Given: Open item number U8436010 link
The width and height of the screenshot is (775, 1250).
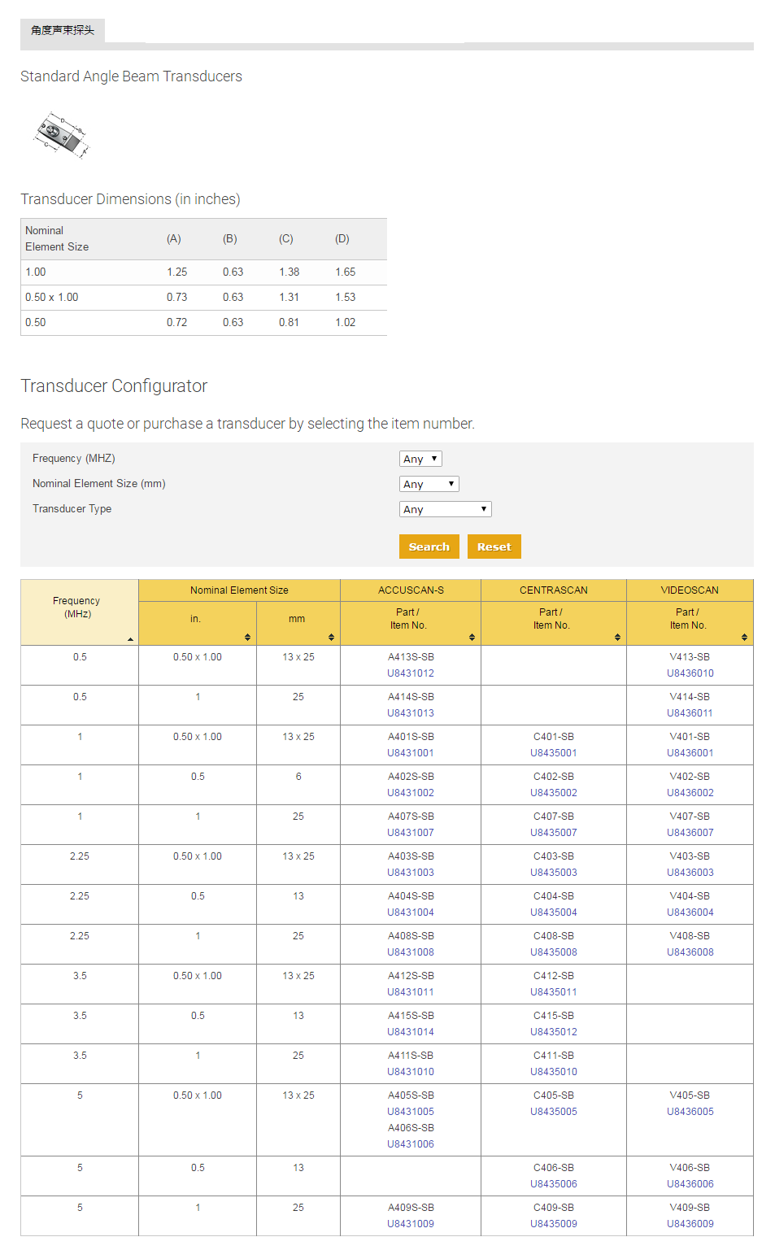Looking at the screenshot, I should 690,673.
